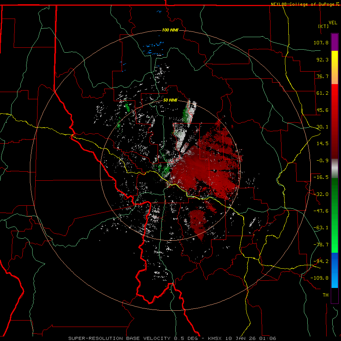
Task: Select the -32.0 scale value
Action: click(321, 194)
